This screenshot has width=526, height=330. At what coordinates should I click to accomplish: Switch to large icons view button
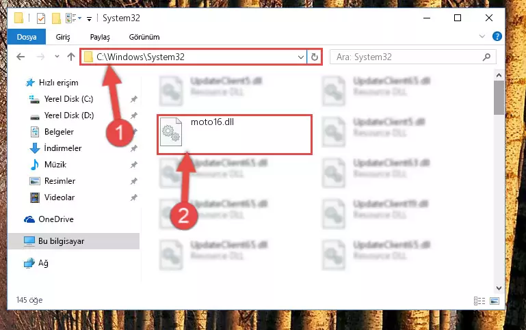494,301
